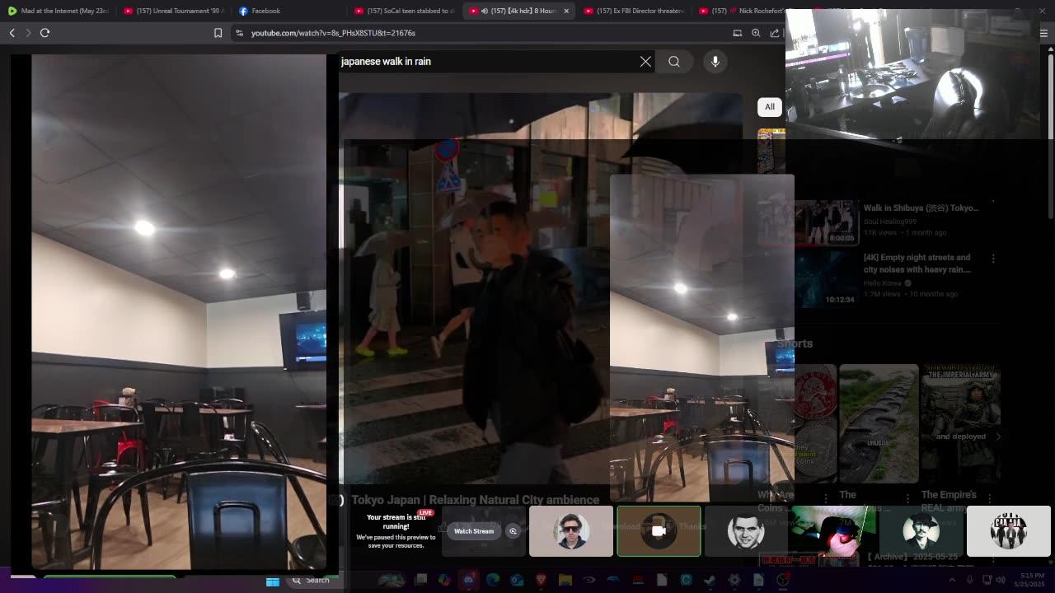The width and height of the screenshot is (1055, 593).
Task: Close the active '4k hdr' tab
Action: click(x=566, y=11)
